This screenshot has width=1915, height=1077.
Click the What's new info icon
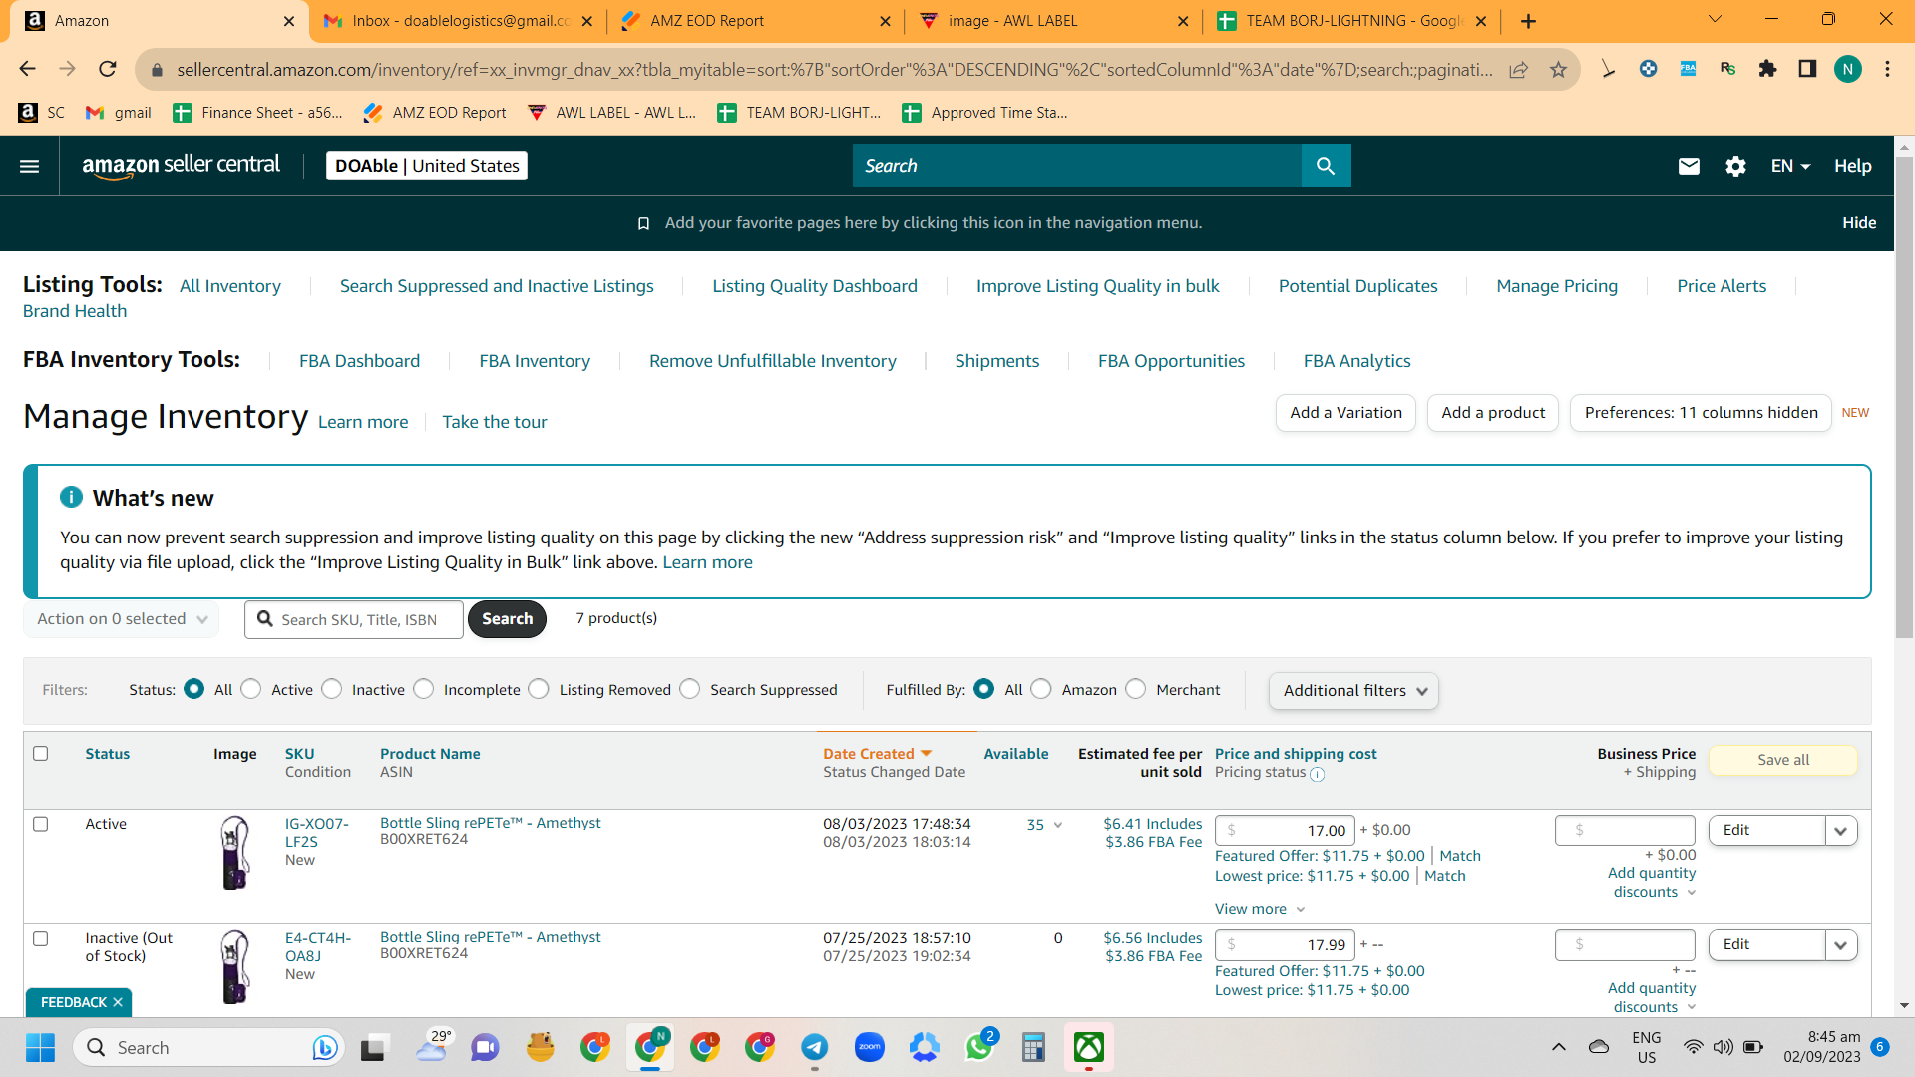(71, 497)
